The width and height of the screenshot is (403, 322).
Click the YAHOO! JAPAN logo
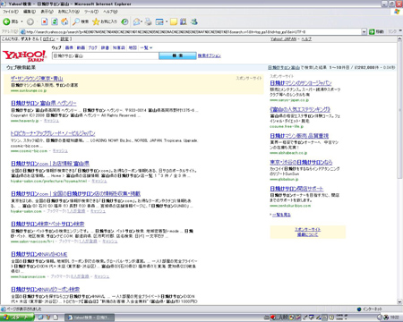coord(25,55)
